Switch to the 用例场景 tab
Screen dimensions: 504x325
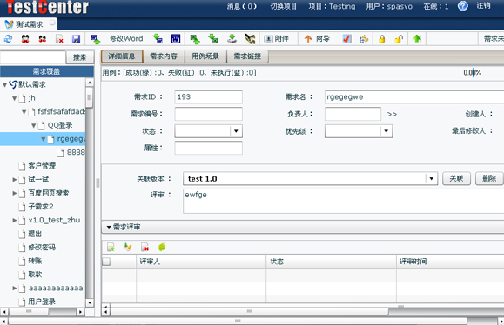point(205,56)
